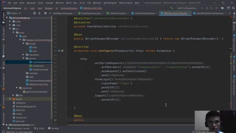Viewport: 236px width, 133px height.
Task: Open the Structure tool window stripe button
Action: point(4,34)
